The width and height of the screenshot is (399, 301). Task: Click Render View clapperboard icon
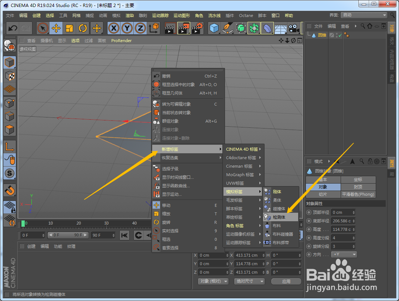[x=170, y=28]
